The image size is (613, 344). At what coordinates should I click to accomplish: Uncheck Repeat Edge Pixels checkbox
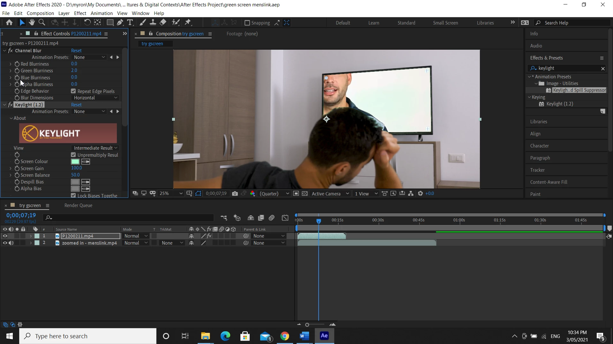point(73,91)
